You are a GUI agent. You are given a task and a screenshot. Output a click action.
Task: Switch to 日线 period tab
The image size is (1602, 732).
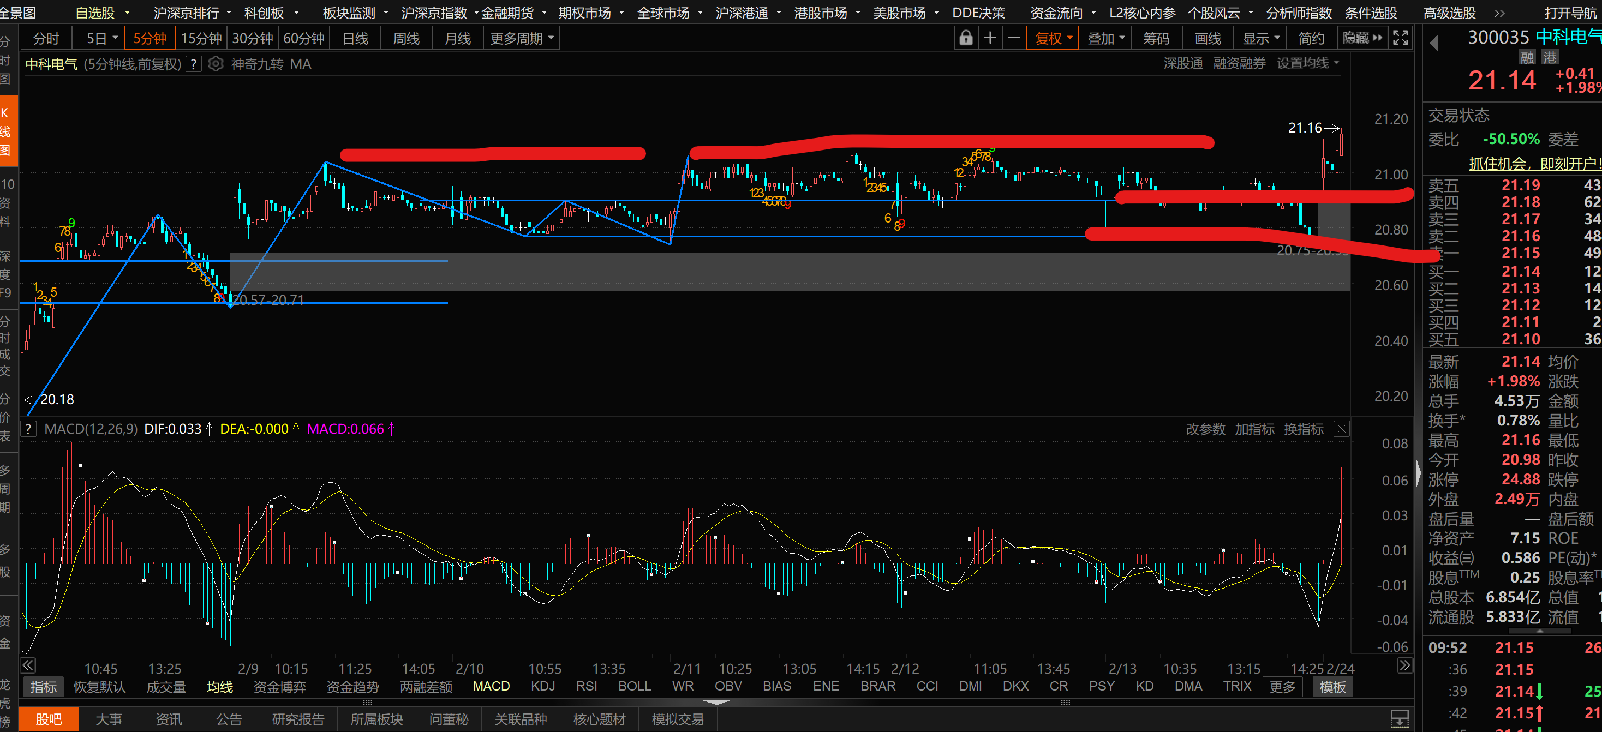[355, 39]
